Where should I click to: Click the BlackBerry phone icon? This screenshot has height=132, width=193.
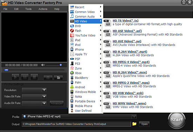tap(72, 78)
